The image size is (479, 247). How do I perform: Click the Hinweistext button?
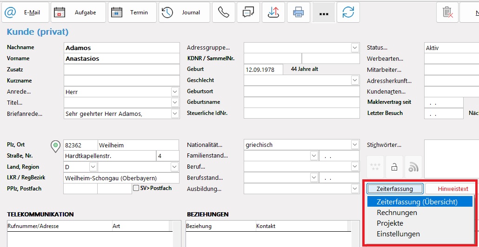pos(449,189)
